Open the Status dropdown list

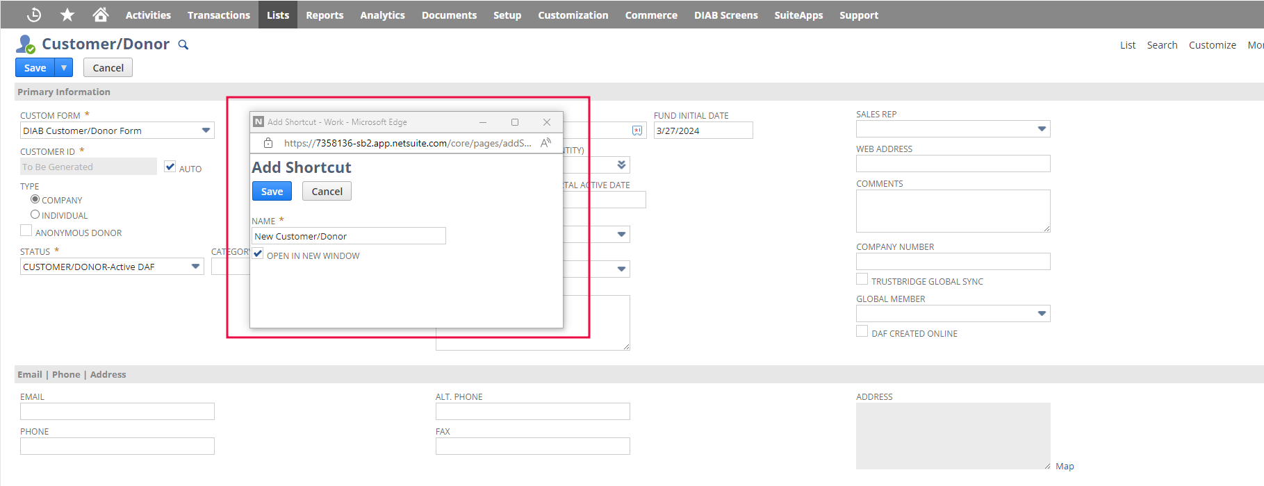(195, 267)
